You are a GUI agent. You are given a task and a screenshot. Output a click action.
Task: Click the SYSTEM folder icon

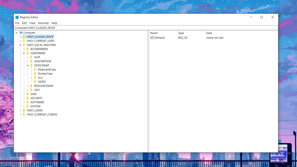28,106
